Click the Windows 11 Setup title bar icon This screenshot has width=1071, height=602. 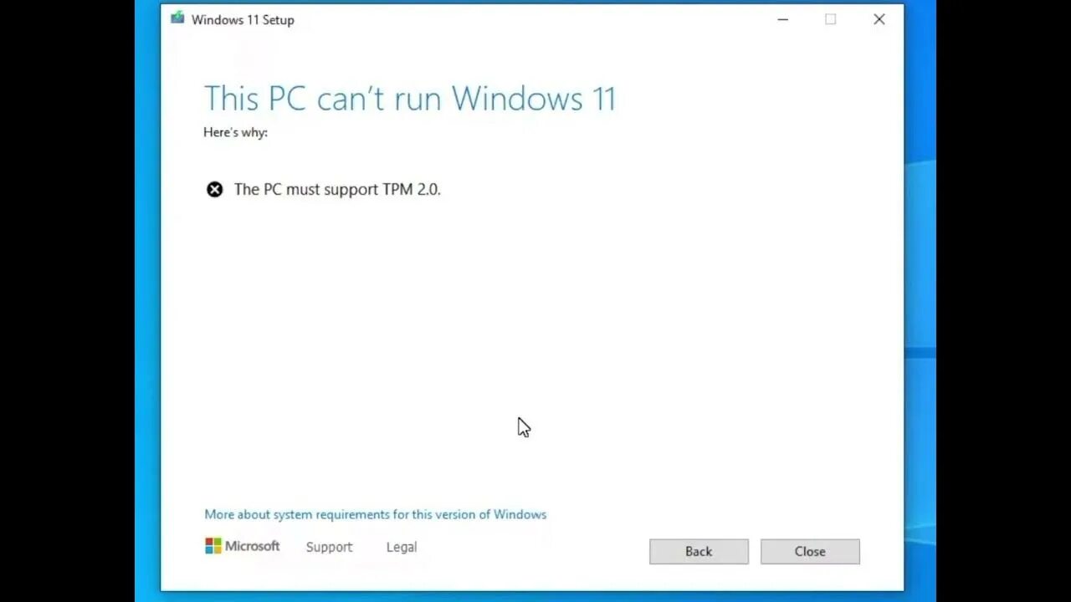coord(177,18)
